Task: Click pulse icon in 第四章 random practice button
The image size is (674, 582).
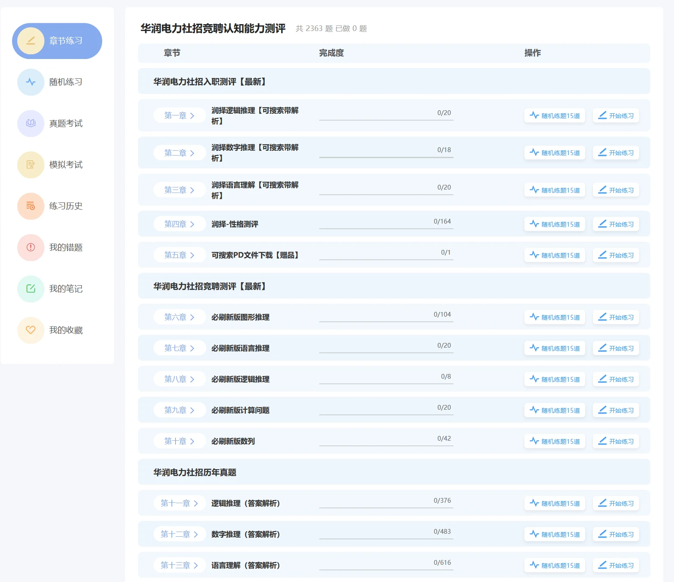Action: (534, 224)
